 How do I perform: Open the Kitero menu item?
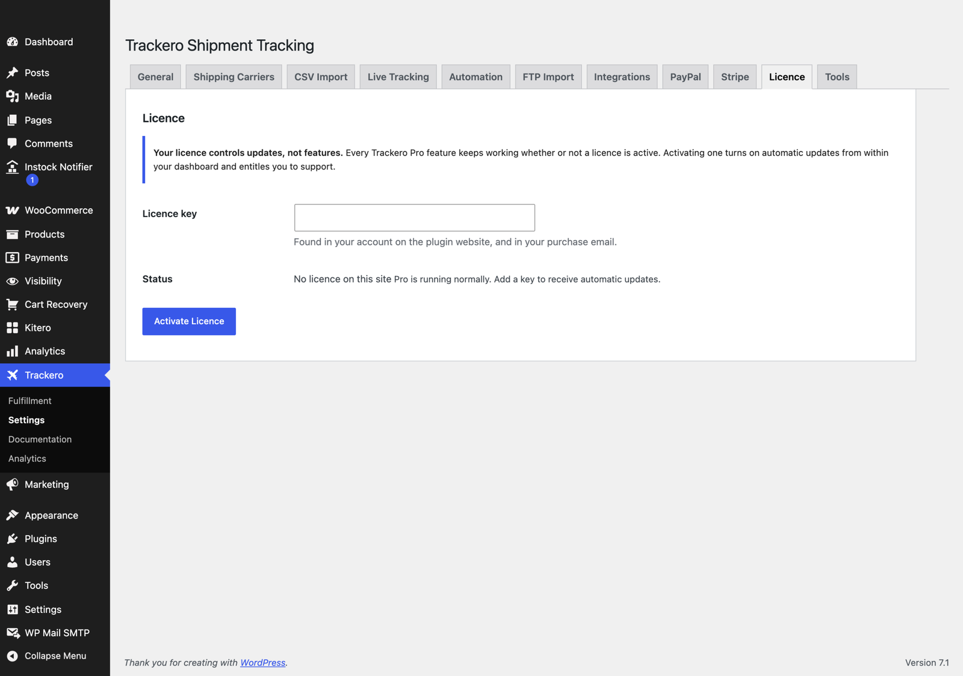coord(55,328)
